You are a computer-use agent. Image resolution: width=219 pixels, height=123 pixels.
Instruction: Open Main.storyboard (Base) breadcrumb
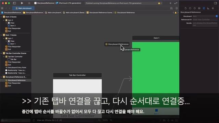click(x=74, y=13)
